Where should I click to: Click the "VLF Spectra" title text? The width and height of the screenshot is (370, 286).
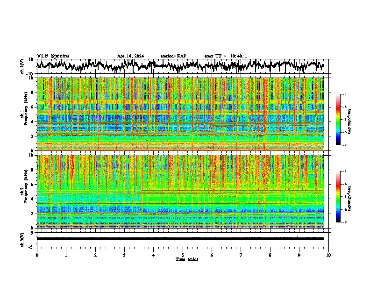pos(53,56)
